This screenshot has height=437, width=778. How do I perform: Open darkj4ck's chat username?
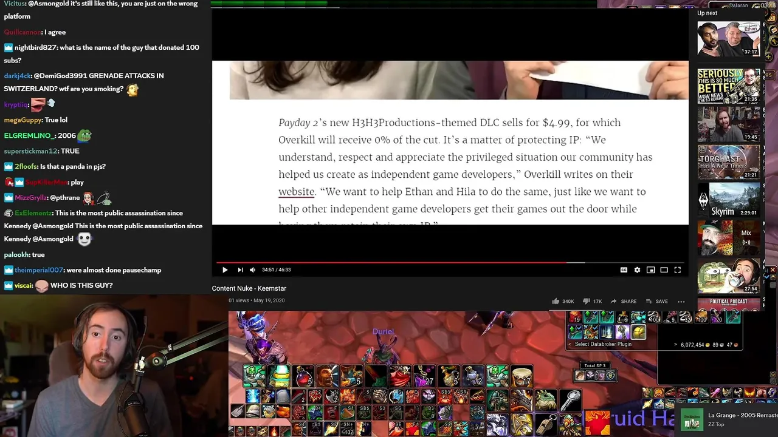17,76
